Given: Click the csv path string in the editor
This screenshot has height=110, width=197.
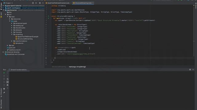Looking at the screenshot, I should click(81, 54).
